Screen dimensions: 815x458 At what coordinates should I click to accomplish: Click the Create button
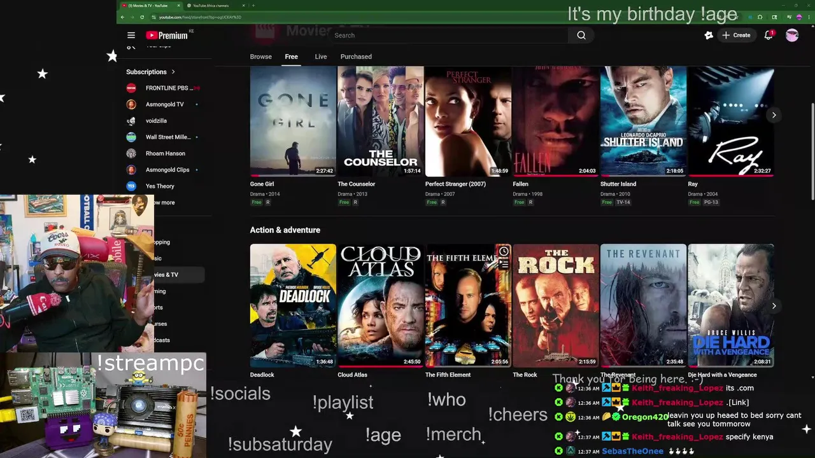click(x=736, y=36)
